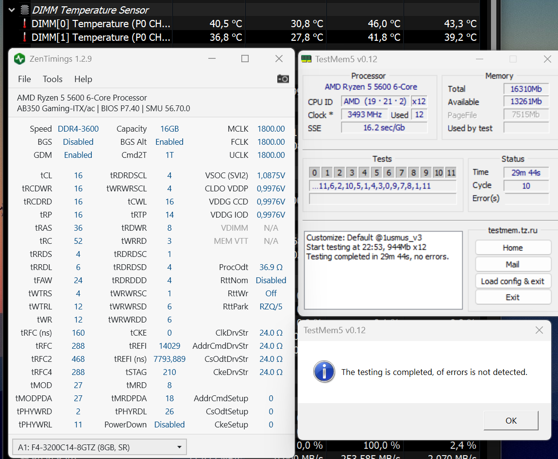This screenshot has height=459, width=558.
Task: Click the Cycle value 10 in Status
Action: tap(526, 186)
